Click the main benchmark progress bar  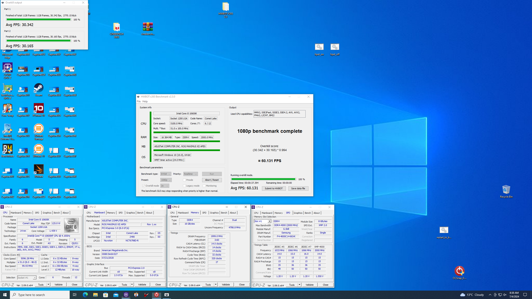(x=263, y=179)
